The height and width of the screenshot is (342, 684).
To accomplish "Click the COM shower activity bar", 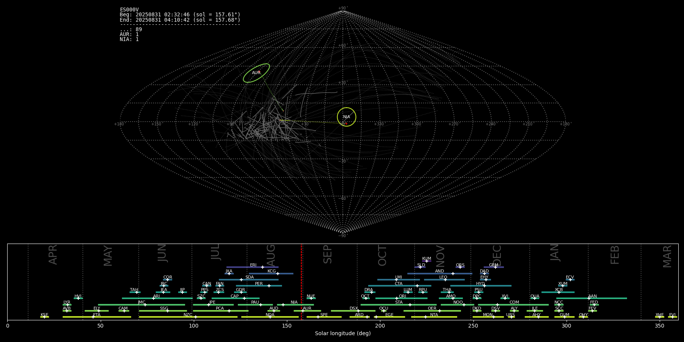I will (x=513, y=305).
